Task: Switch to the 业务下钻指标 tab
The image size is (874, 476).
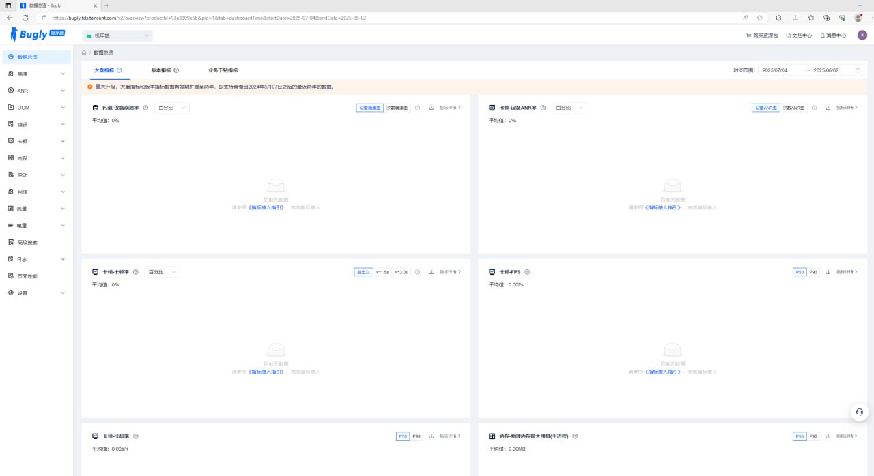Action: pyautogui.click(x=223, y=70)
